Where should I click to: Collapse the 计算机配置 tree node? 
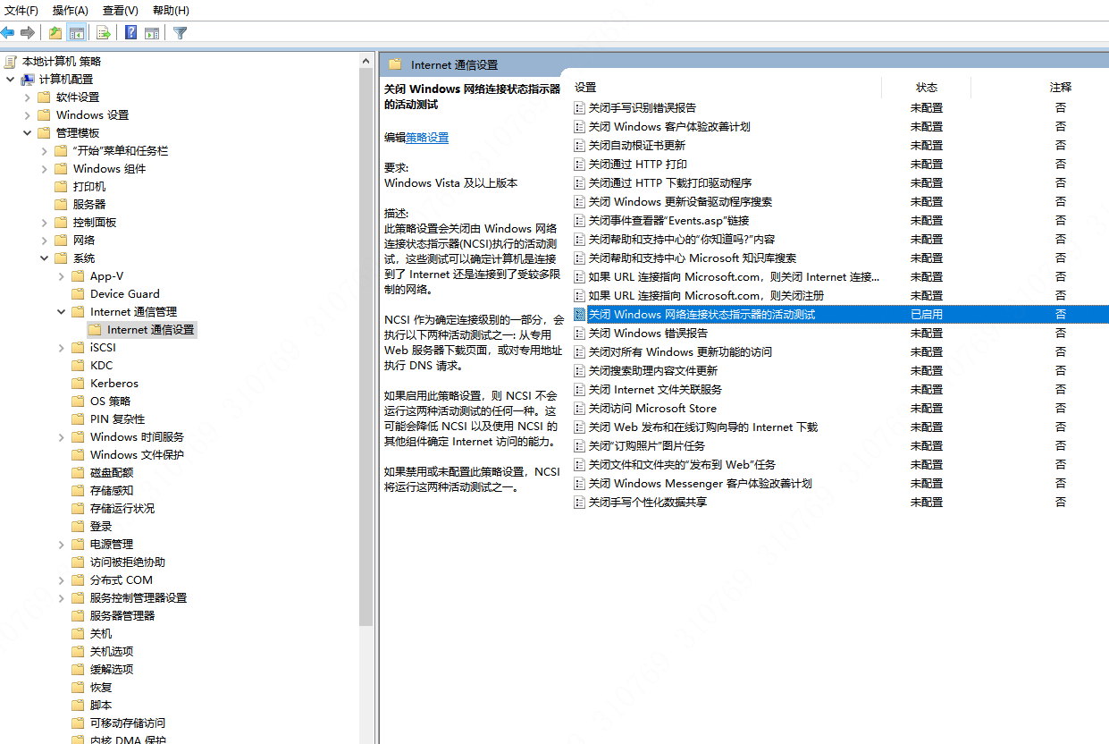pyautogui.click(x=10, y=80)
